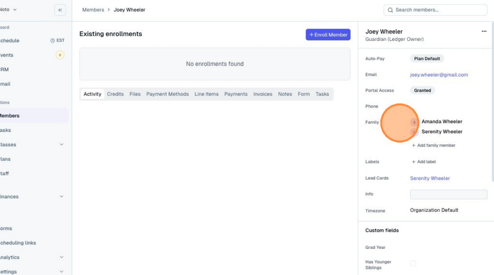Click the No enrollments found message
Image resolution: width=494 pixels, height=275 pixels.
215,64
